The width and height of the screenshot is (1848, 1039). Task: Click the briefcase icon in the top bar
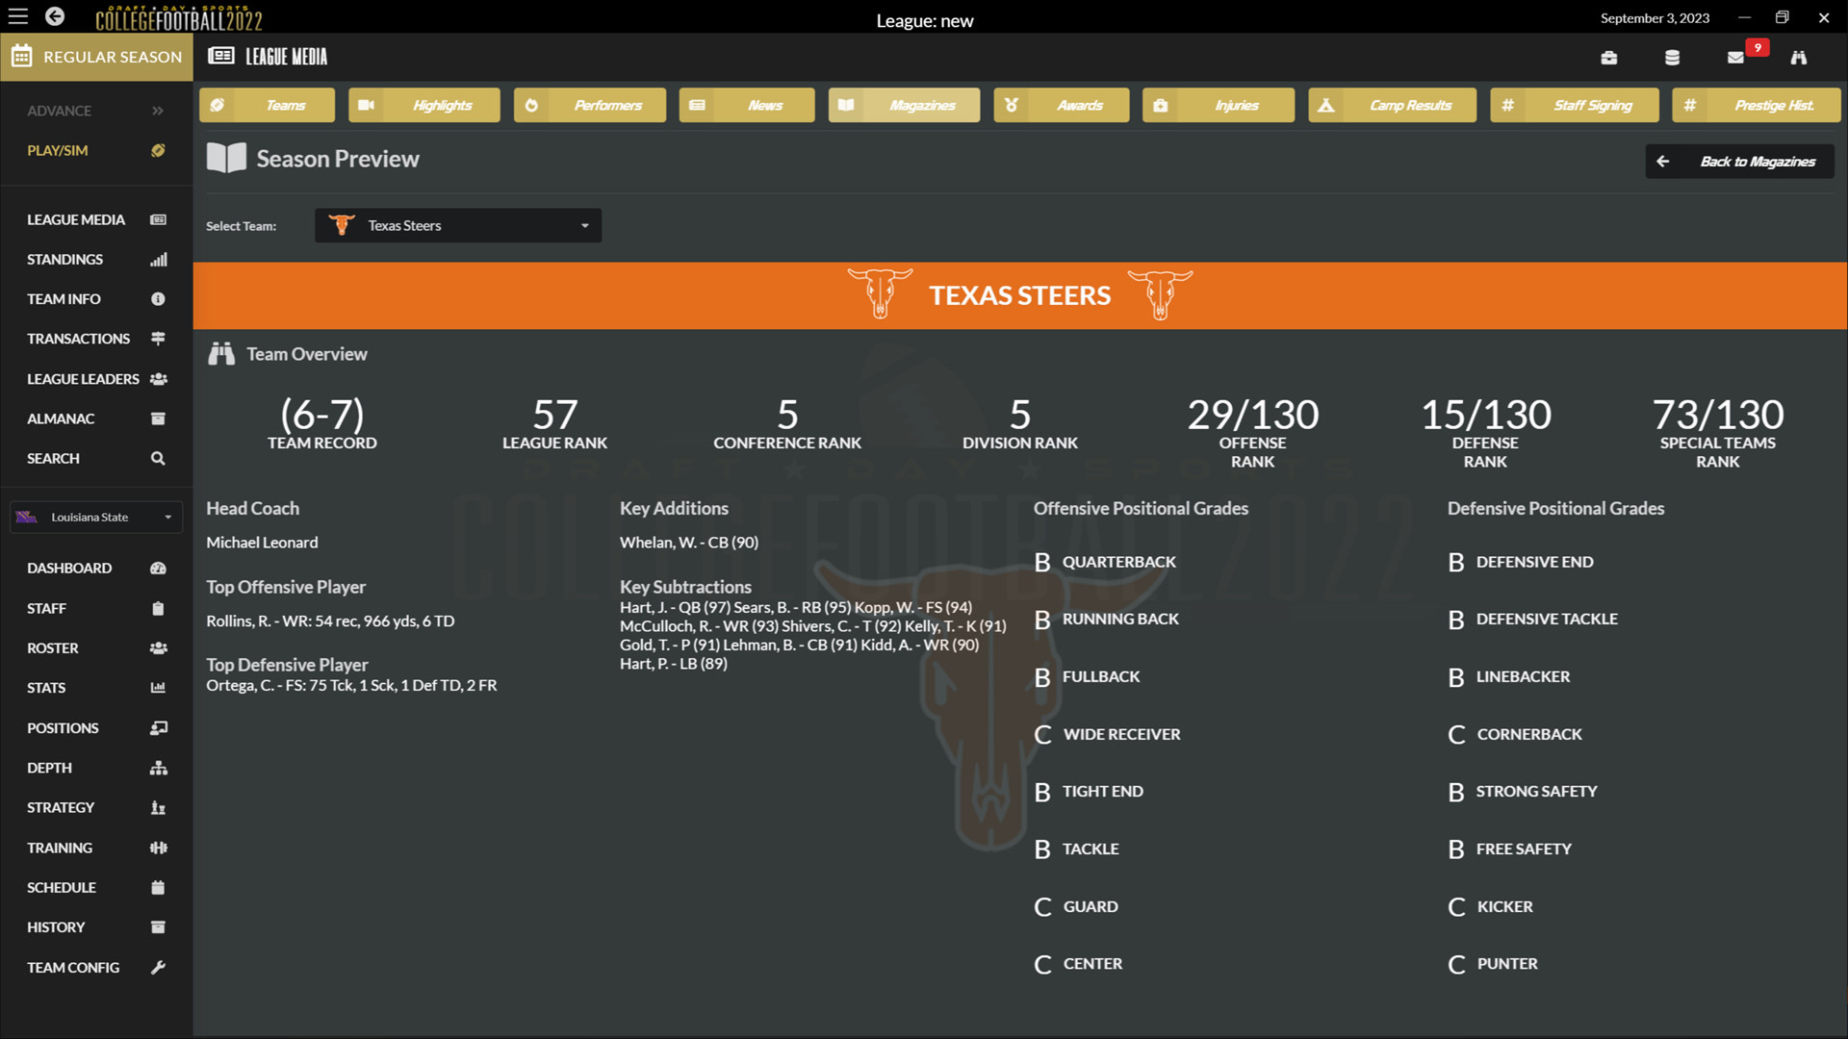pyautogui.click(x=1609, y=57)
